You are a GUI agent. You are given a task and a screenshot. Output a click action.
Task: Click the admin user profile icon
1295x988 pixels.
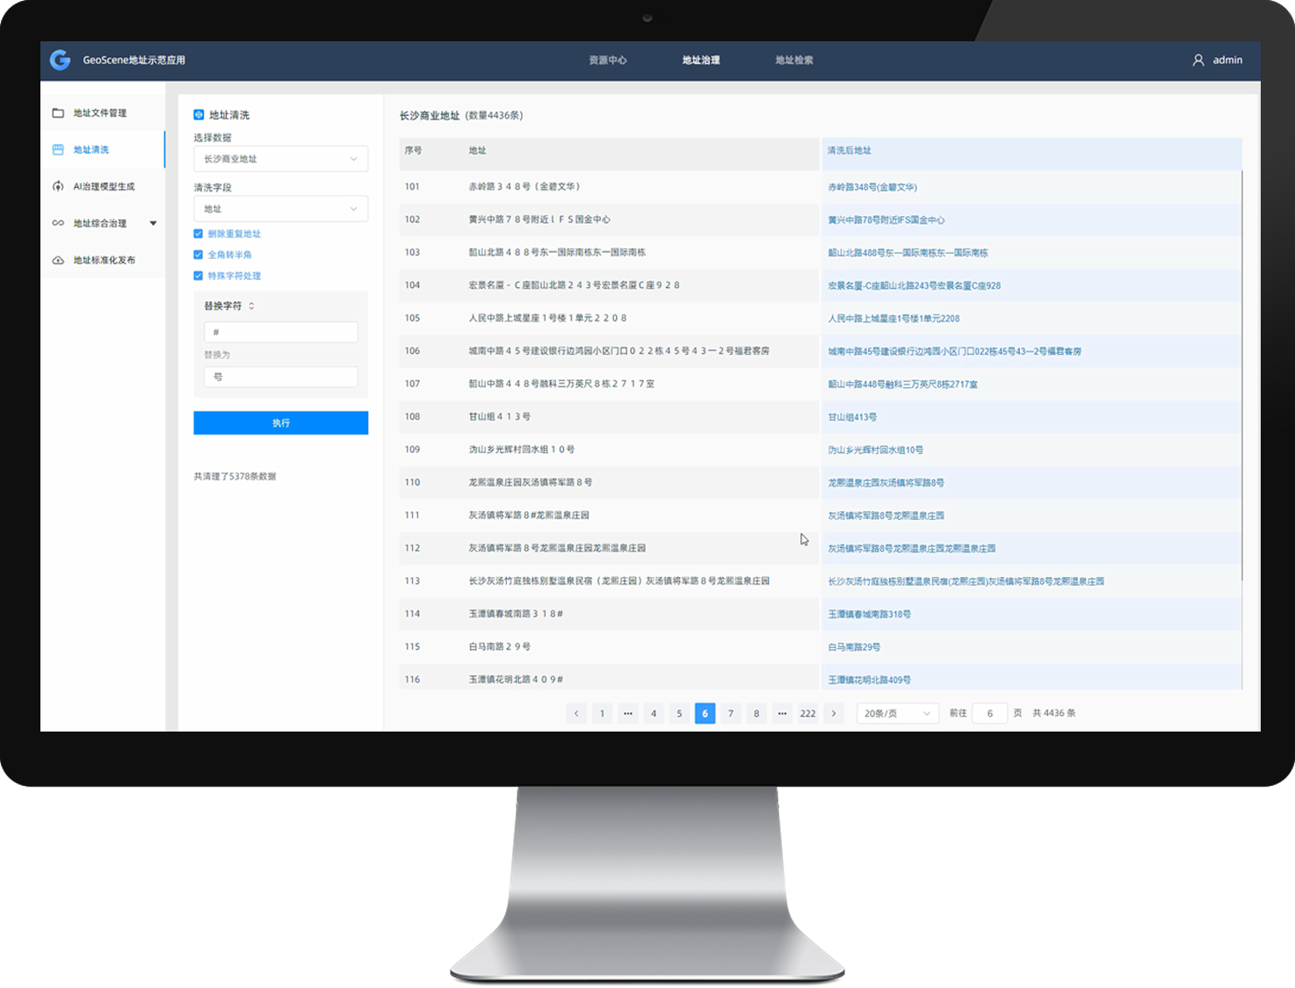coord(1197,61)
